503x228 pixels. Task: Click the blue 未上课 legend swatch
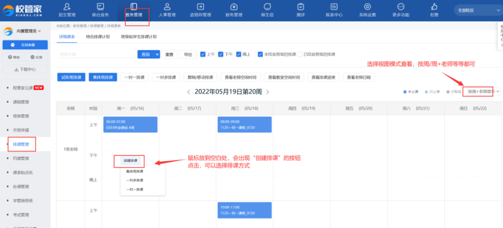(405, 92)
